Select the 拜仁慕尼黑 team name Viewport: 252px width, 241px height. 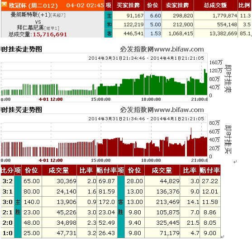[x=30, y=28]
